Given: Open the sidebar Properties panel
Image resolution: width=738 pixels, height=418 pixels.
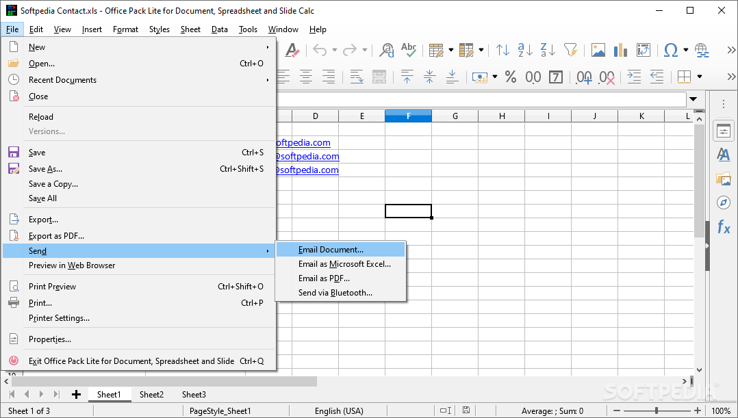Looking at the screenshot, I should coord(724,131).
